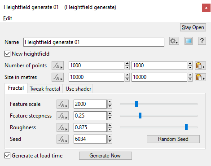
Task: Click the Feature steepness value field
Action: tap(90, 116)
